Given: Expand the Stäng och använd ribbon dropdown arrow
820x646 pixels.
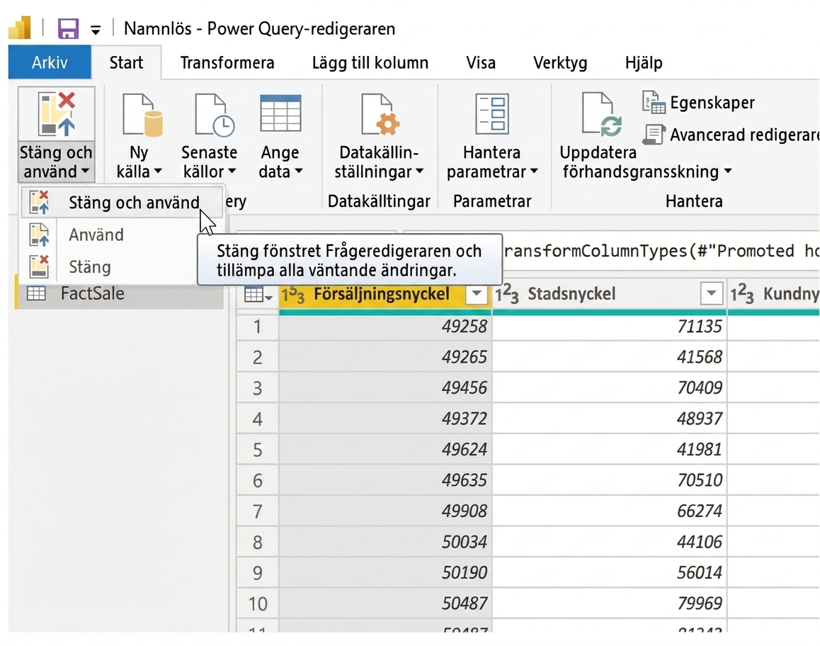Looking at the screenshot, I should (x=85, y=171).
